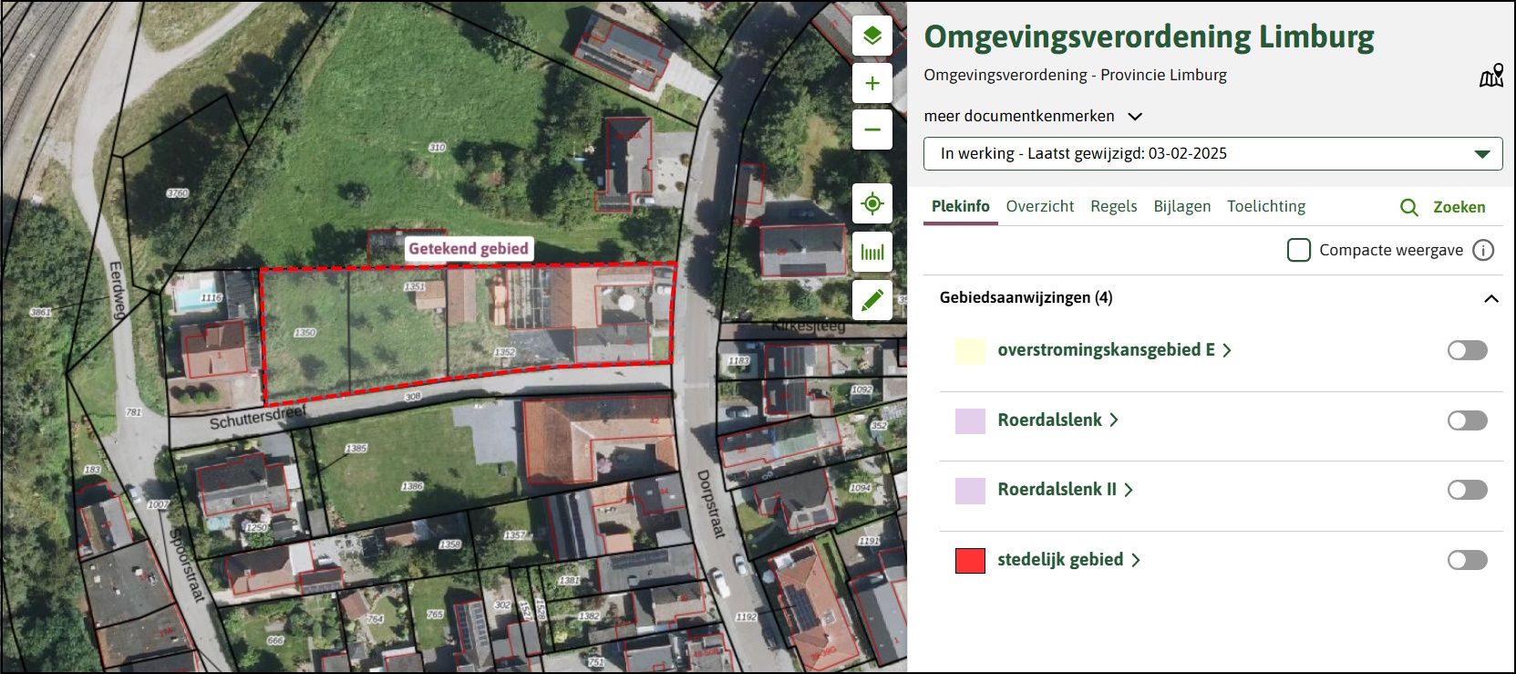1516x674 pixels.
Task: Expand meer documentkenmerken
Action: tap(1033, 116)
